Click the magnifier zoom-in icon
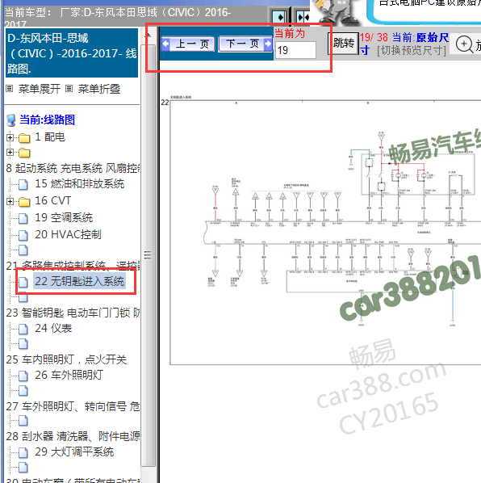 pyautogui.click(x=464, y=44)
